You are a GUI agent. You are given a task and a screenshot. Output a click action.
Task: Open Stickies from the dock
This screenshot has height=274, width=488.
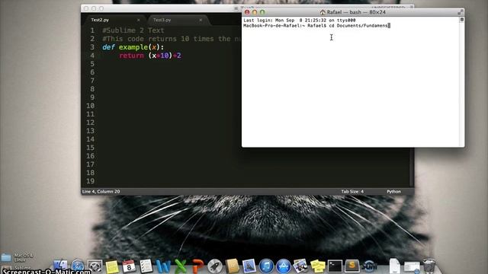tap(318, 266)
